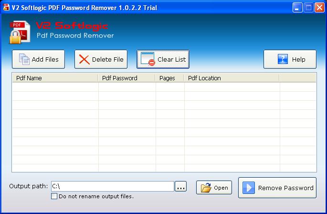Click inside the Output path field

coord(113,186)
